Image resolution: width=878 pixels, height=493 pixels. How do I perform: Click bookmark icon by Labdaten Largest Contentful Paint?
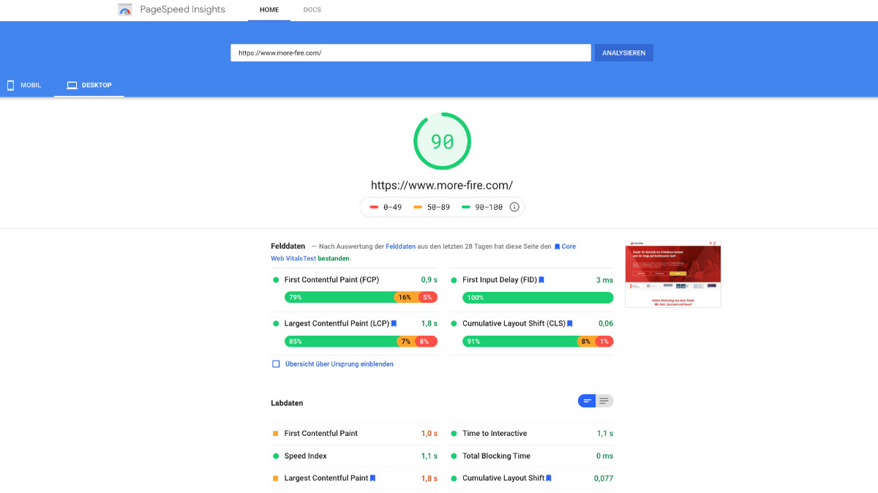pyautogui.click(x=372, y=478)
